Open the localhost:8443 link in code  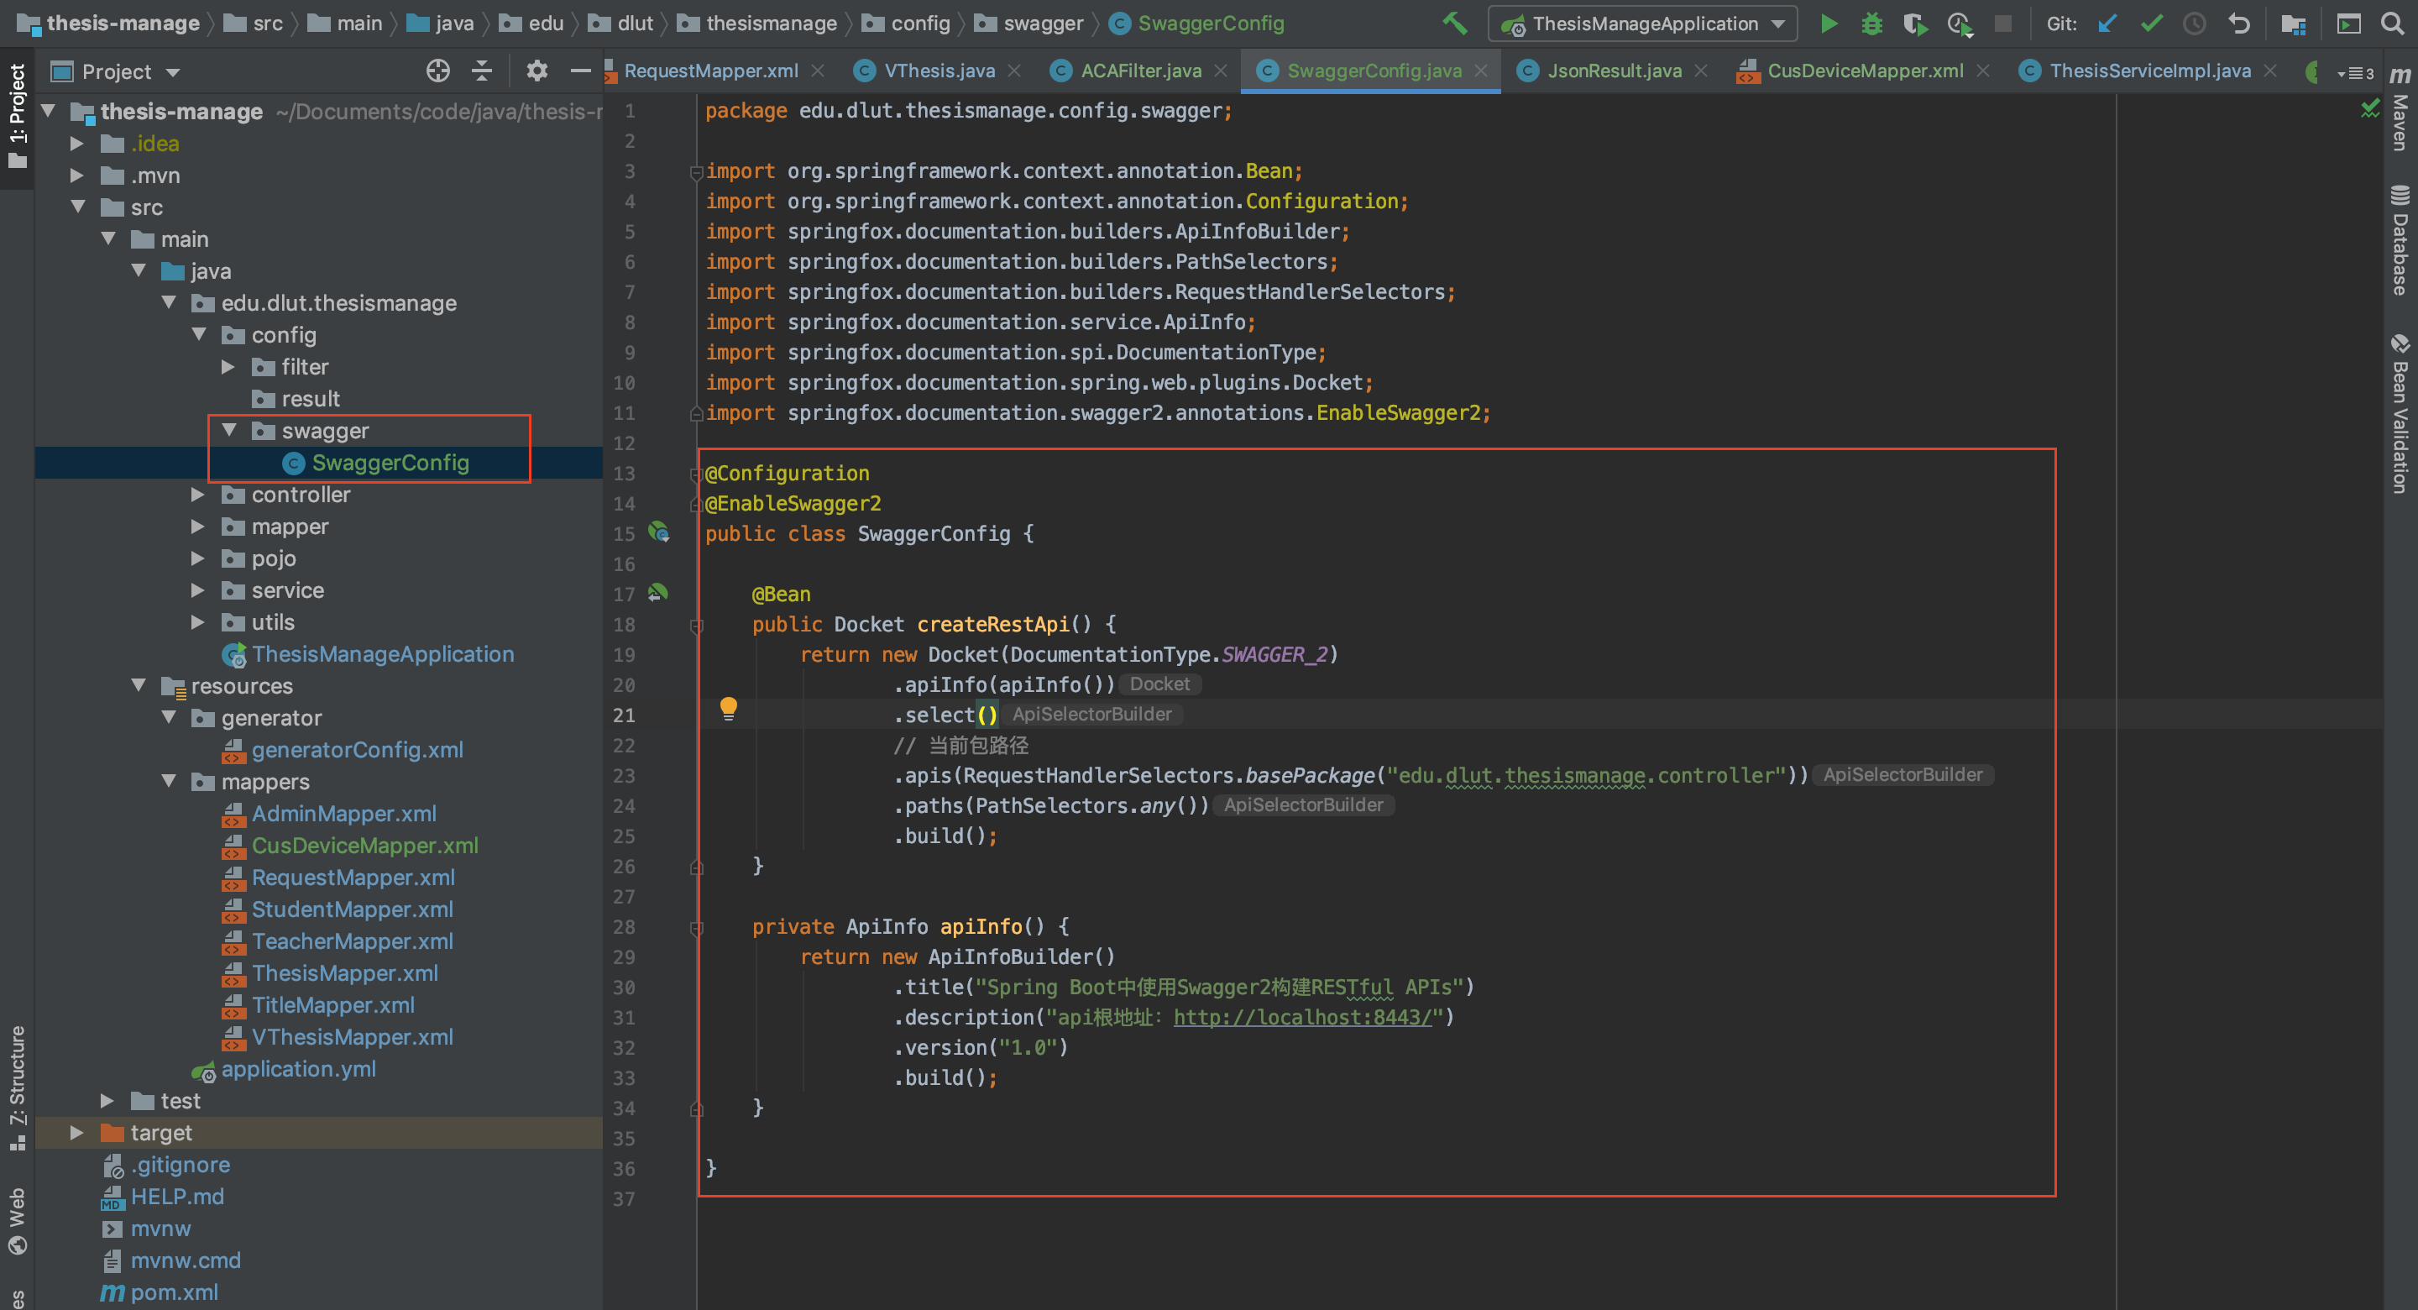click(x=1302, y=1017)
